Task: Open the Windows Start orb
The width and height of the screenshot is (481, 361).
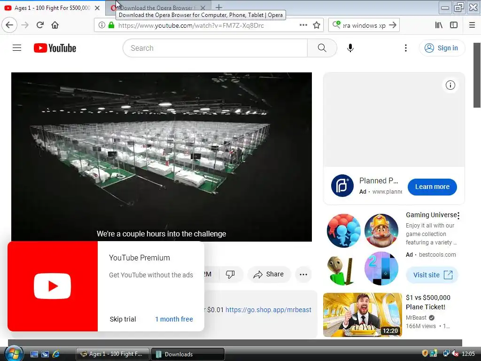Action: [x=14, y=353]
